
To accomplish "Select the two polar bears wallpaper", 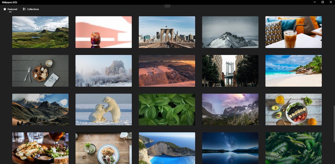I will [x=103, y=109].
